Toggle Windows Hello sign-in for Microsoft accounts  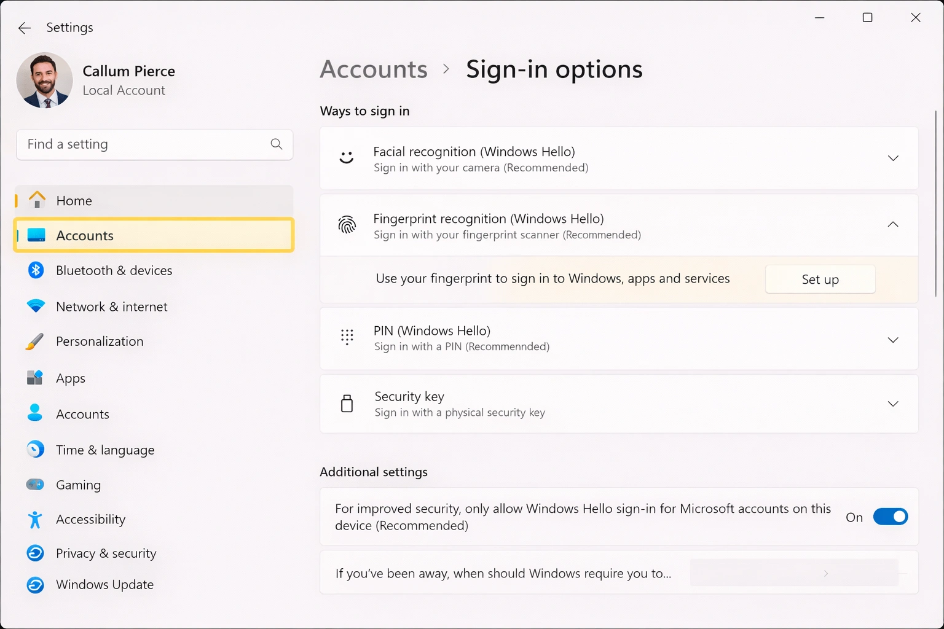point(890,517)
